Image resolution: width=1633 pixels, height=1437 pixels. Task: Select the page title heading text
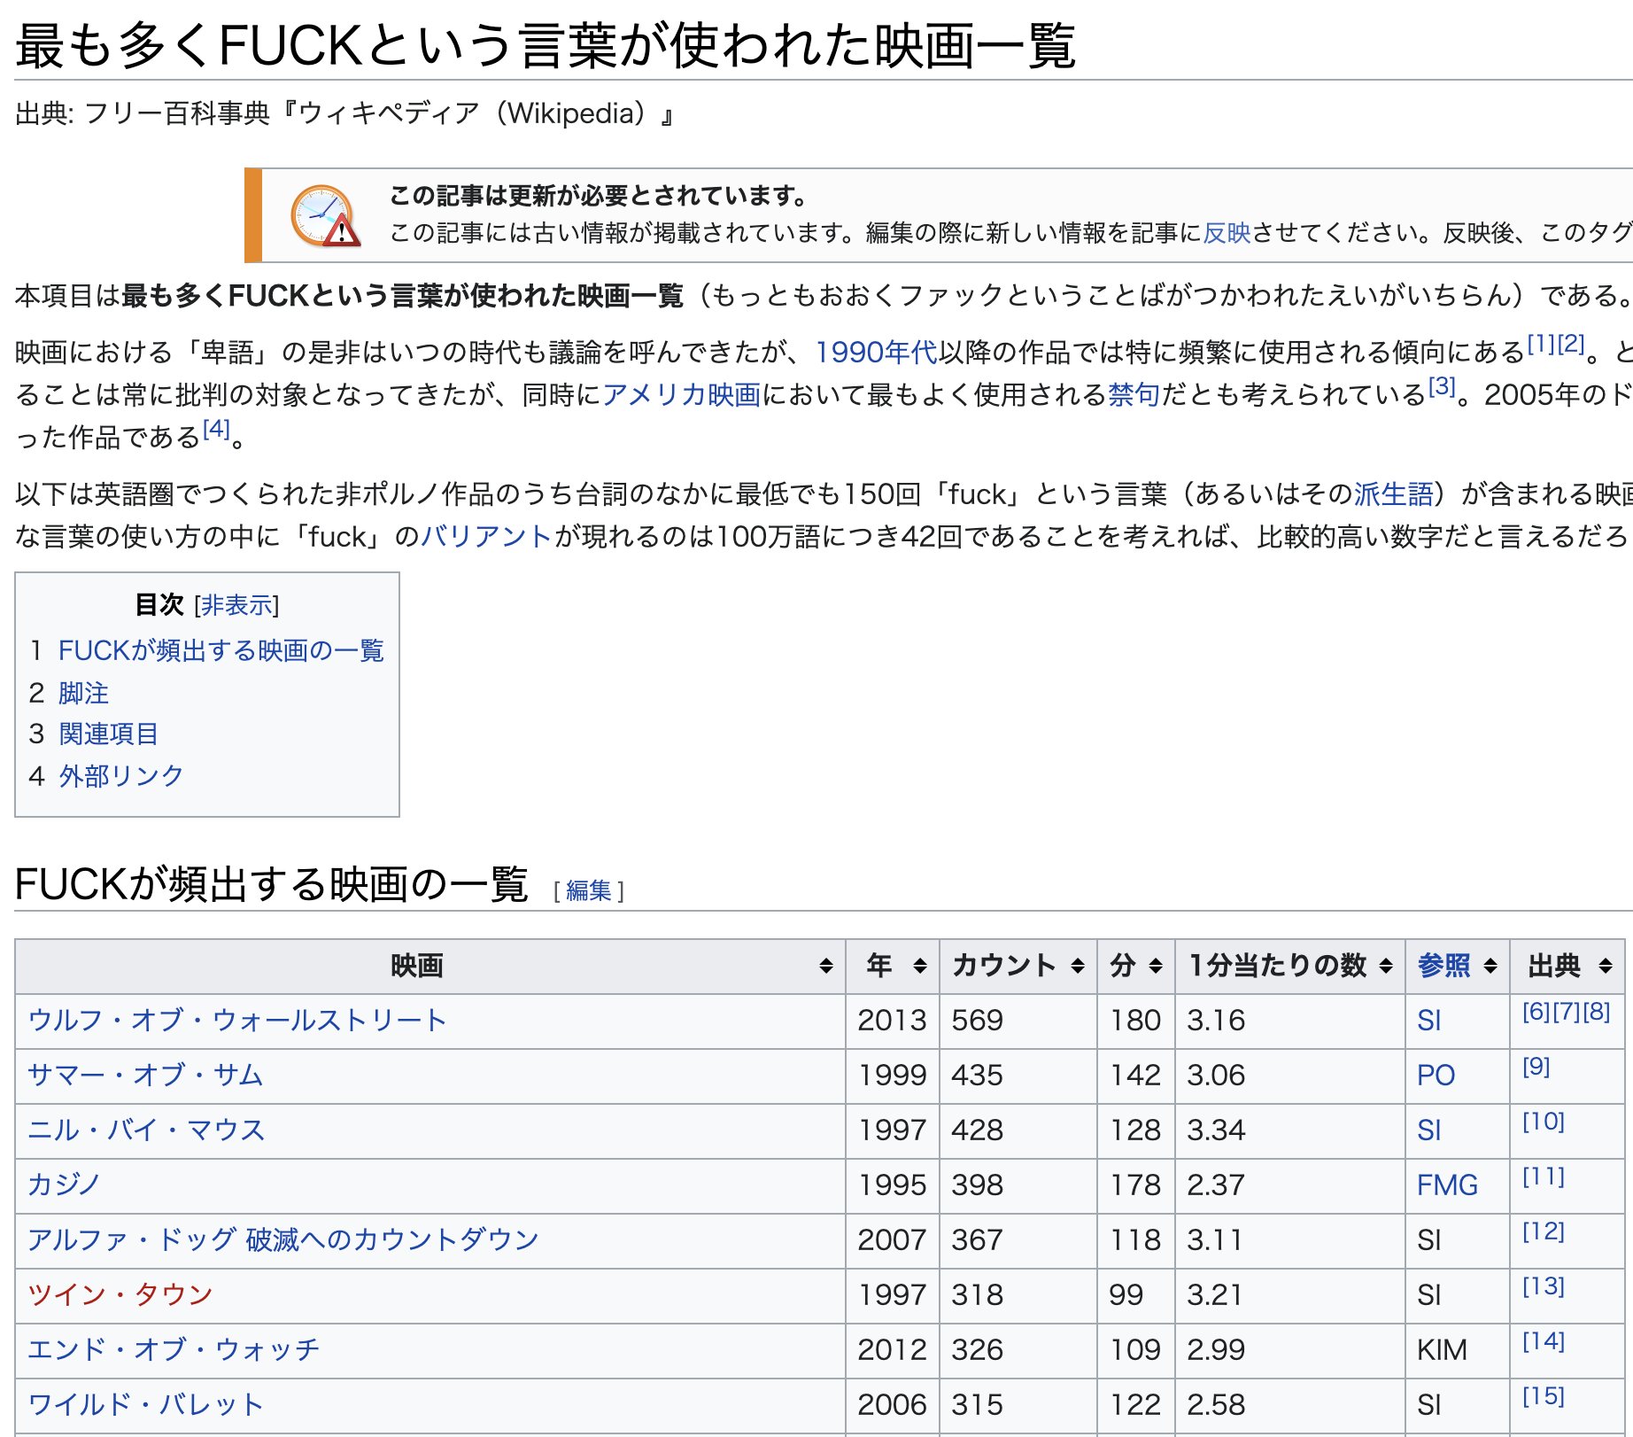546,45
